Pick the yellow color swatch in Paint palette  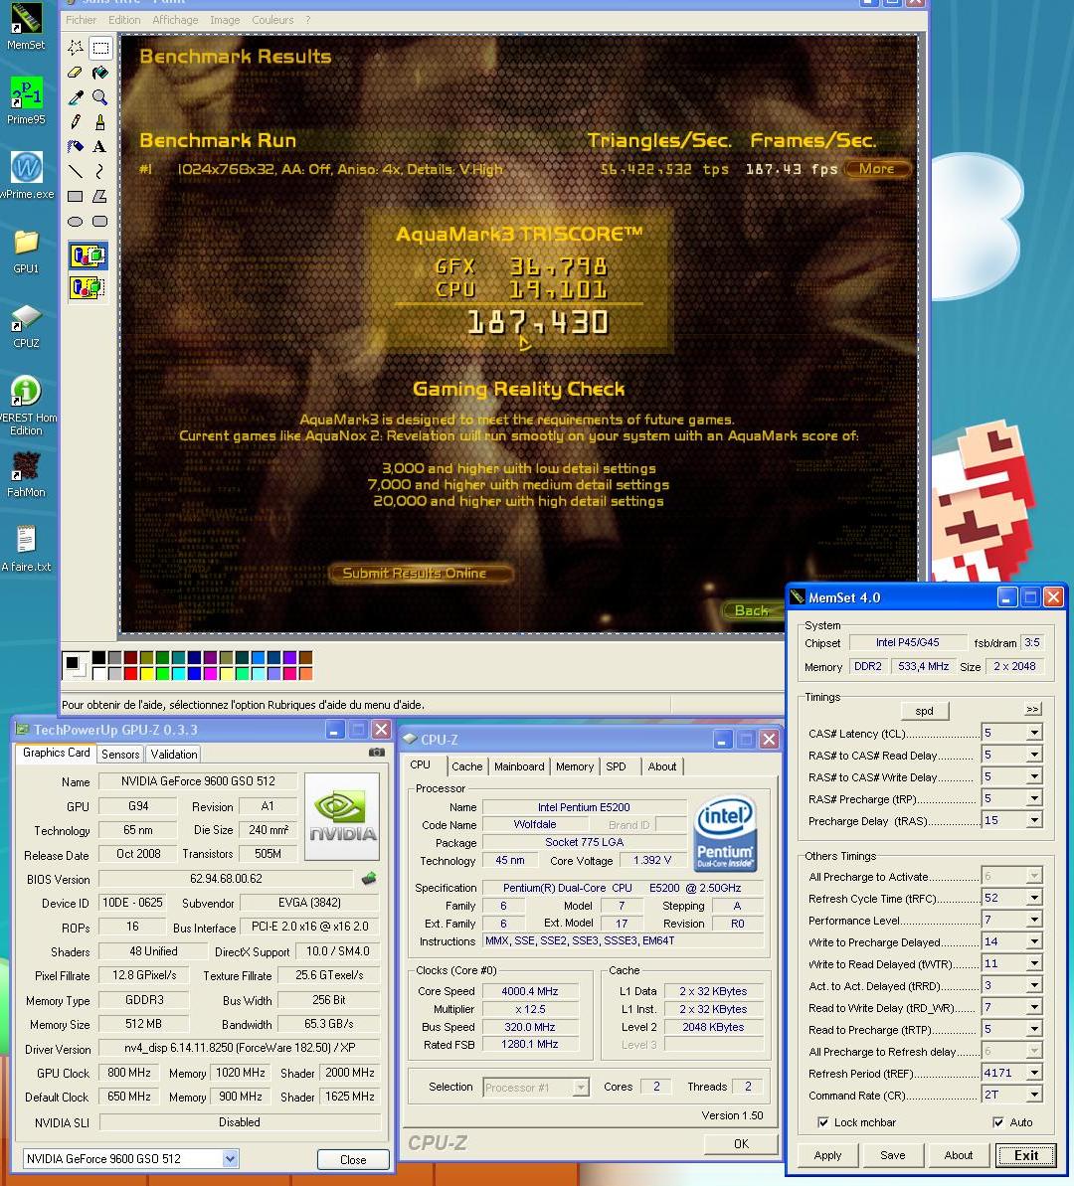click(x=146, y=673)
